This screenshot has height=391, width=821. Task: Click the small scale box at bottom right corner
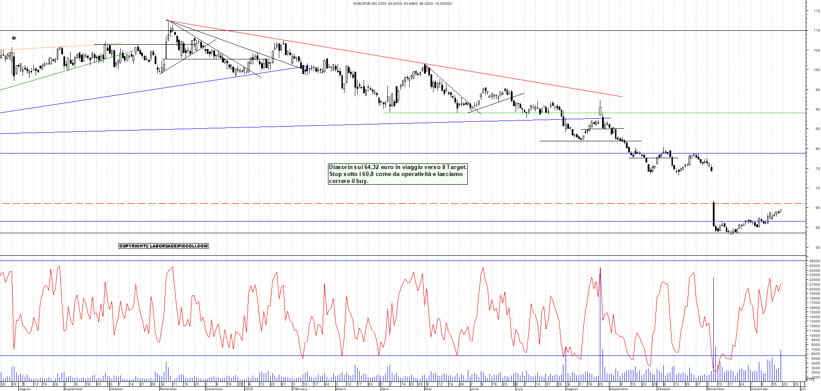(810, 379)
